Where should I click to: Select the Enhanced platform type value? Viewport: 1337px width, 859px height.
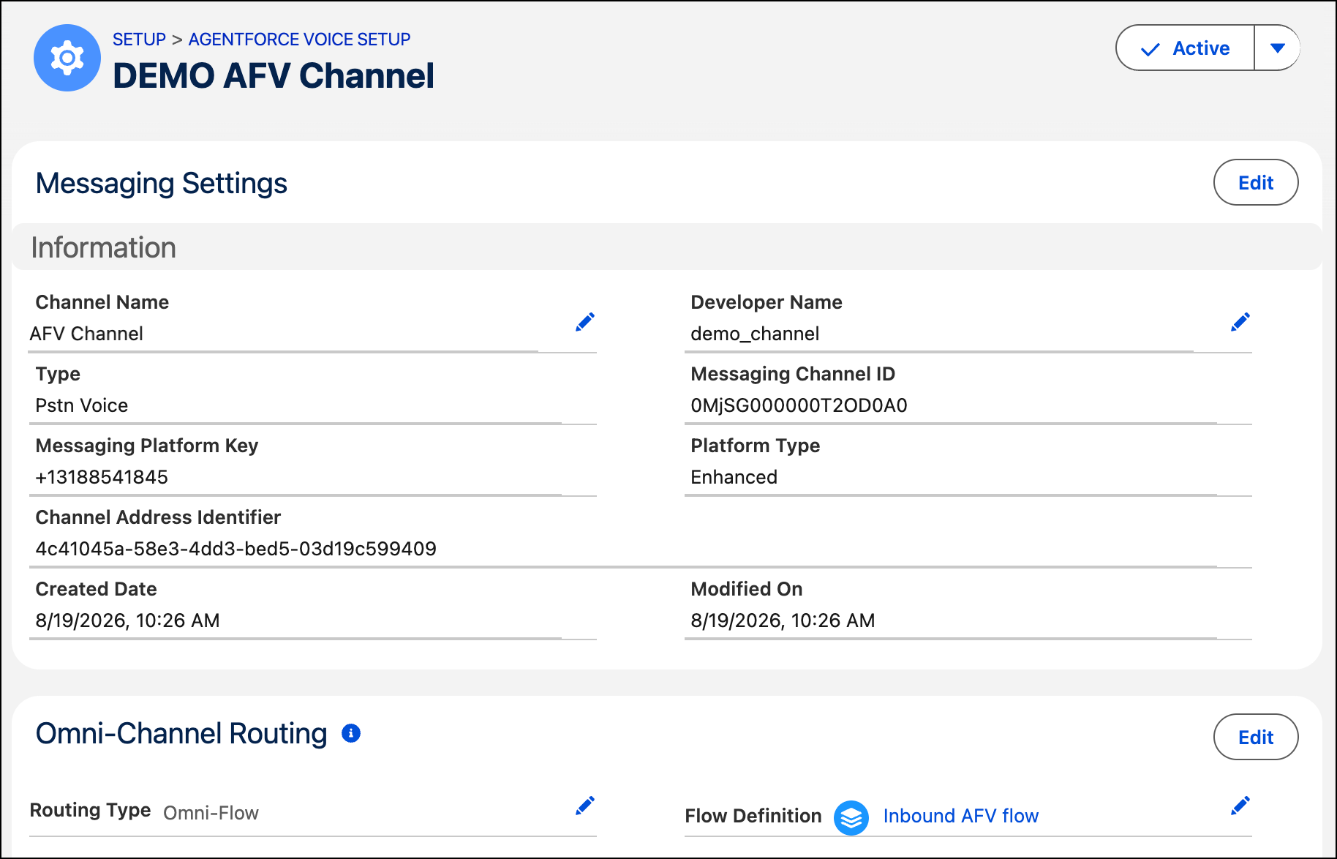click(x=734, y=477)
